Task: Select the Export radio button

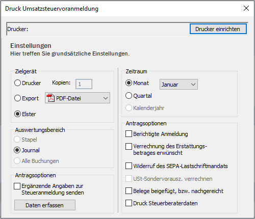Action: pos(18,98)
